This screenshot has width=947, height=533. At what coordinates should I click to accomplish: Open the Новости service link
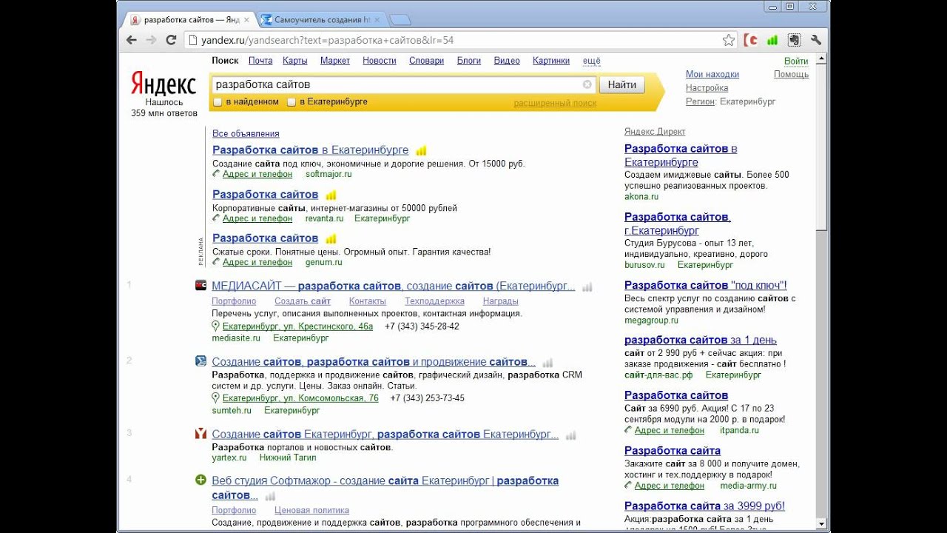pyautogui.click(x=380, y=61)
